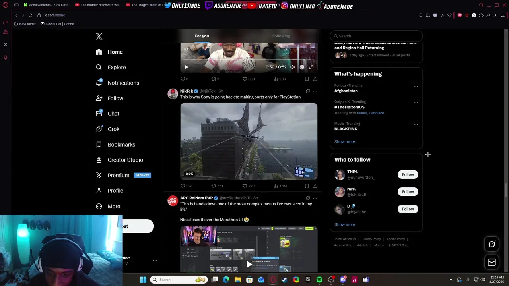Open Notifications in navigation
The image size is (509, 286).
coord(117,83)
